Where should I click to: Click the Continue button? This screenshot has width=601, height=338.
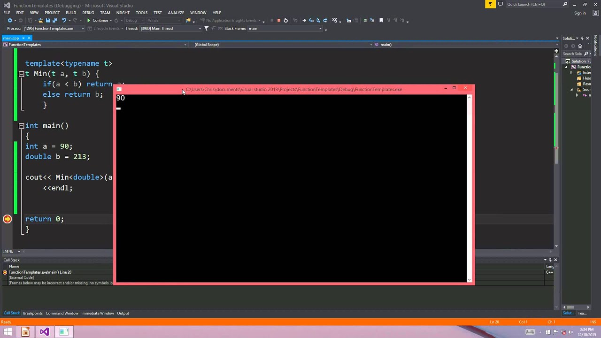97,20
